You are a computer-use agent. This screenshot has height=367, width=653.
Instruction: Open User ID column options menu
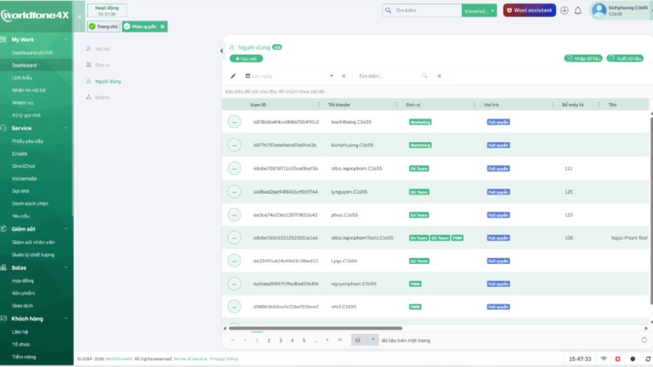click(319, 105)
